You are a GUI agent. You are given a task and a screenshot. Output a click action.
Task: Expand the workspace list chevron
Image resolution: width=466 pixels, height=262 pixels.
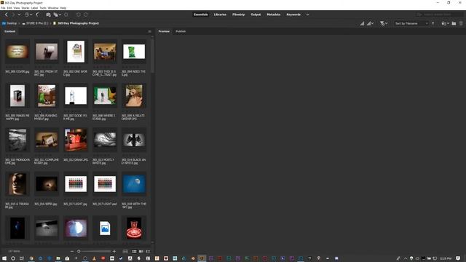tap(307, 15)
